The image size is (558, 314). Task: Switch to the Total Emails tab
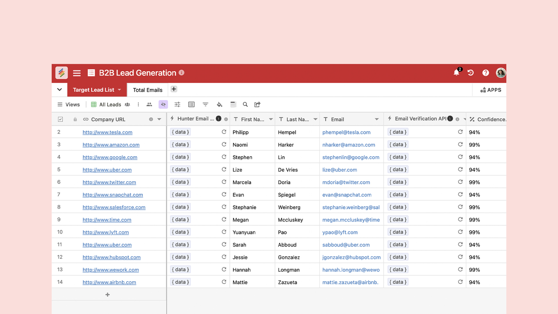click(x=147, y=90)
